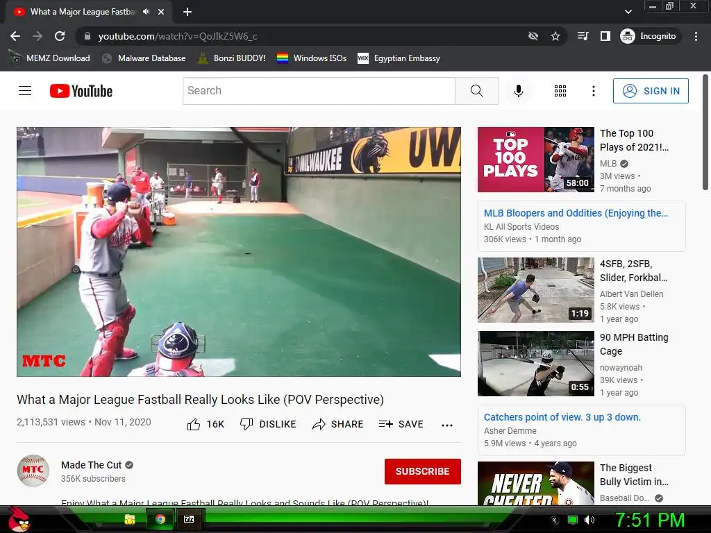This screenshot has width=711, height=533.
Task: Open The Biggest Bully Victim thumbnail
Action: point(535,483)
